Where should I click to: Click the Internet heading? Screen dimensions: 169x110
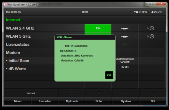point(13,20)
